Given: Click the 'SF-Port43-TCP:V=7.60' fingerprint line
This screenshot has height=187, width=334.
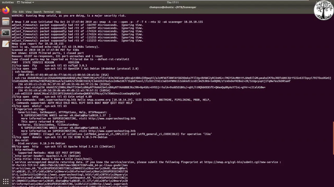Looking at the screenshot, I should coord(70,165).
